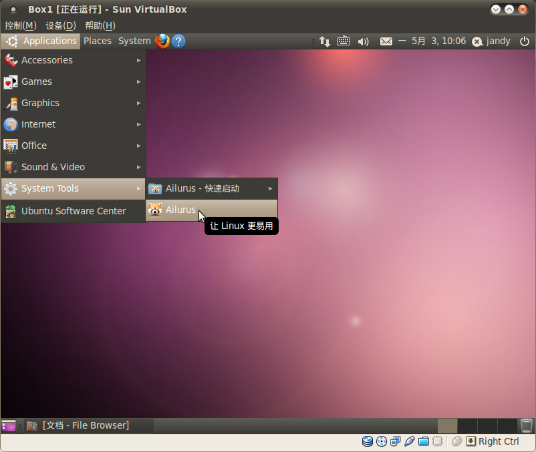
Task: Expand the System Tools submenu arrow
Action: tap(139, 188)
